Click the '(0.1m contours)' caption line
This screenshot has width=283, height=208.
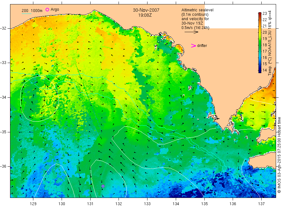pyautogui.click(x=195, y=14)
